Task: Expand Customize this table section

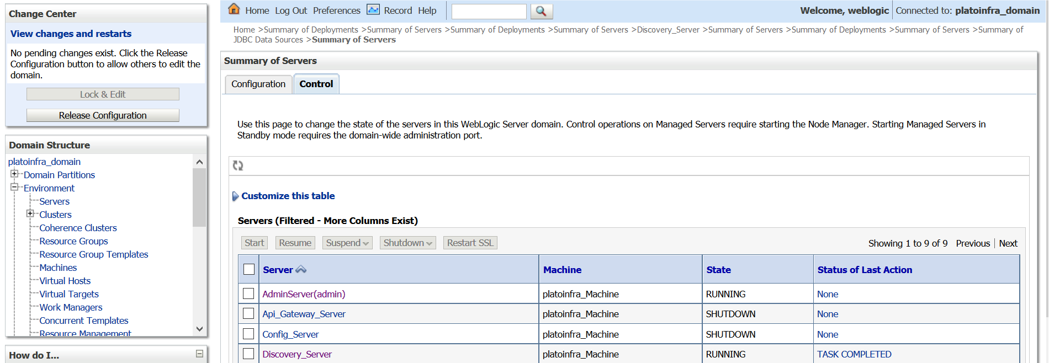Action: tap(288, 196)
